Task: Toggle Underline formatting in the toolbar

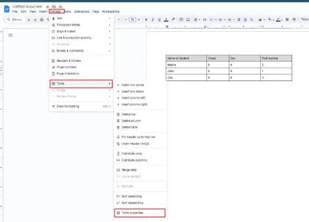Action: point(159,20)
